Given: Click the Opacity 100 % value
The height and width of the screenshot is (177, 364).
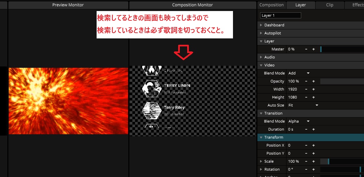Looking at the screenshot, I should pos(293,81).
